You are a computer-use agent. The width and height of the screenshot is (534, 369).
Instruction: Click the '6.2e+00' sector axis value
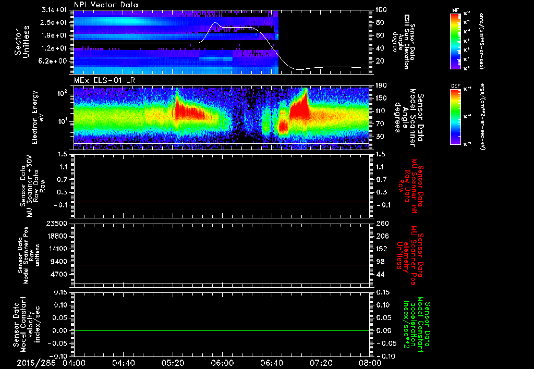(54, 62)
